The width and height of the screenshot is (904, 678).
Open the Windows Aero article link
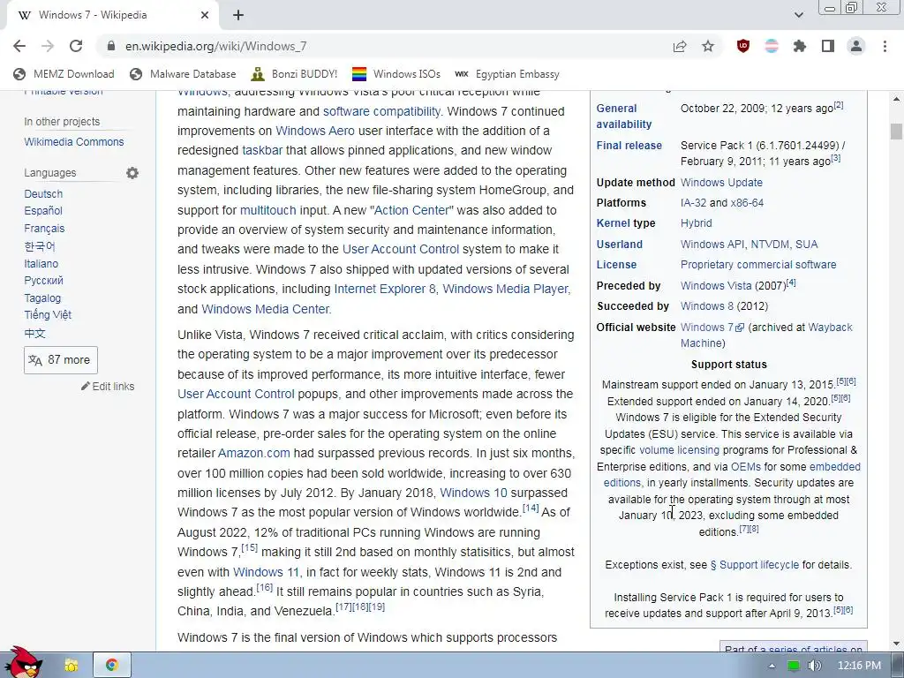pyautogui.click(x=315, y=131)
